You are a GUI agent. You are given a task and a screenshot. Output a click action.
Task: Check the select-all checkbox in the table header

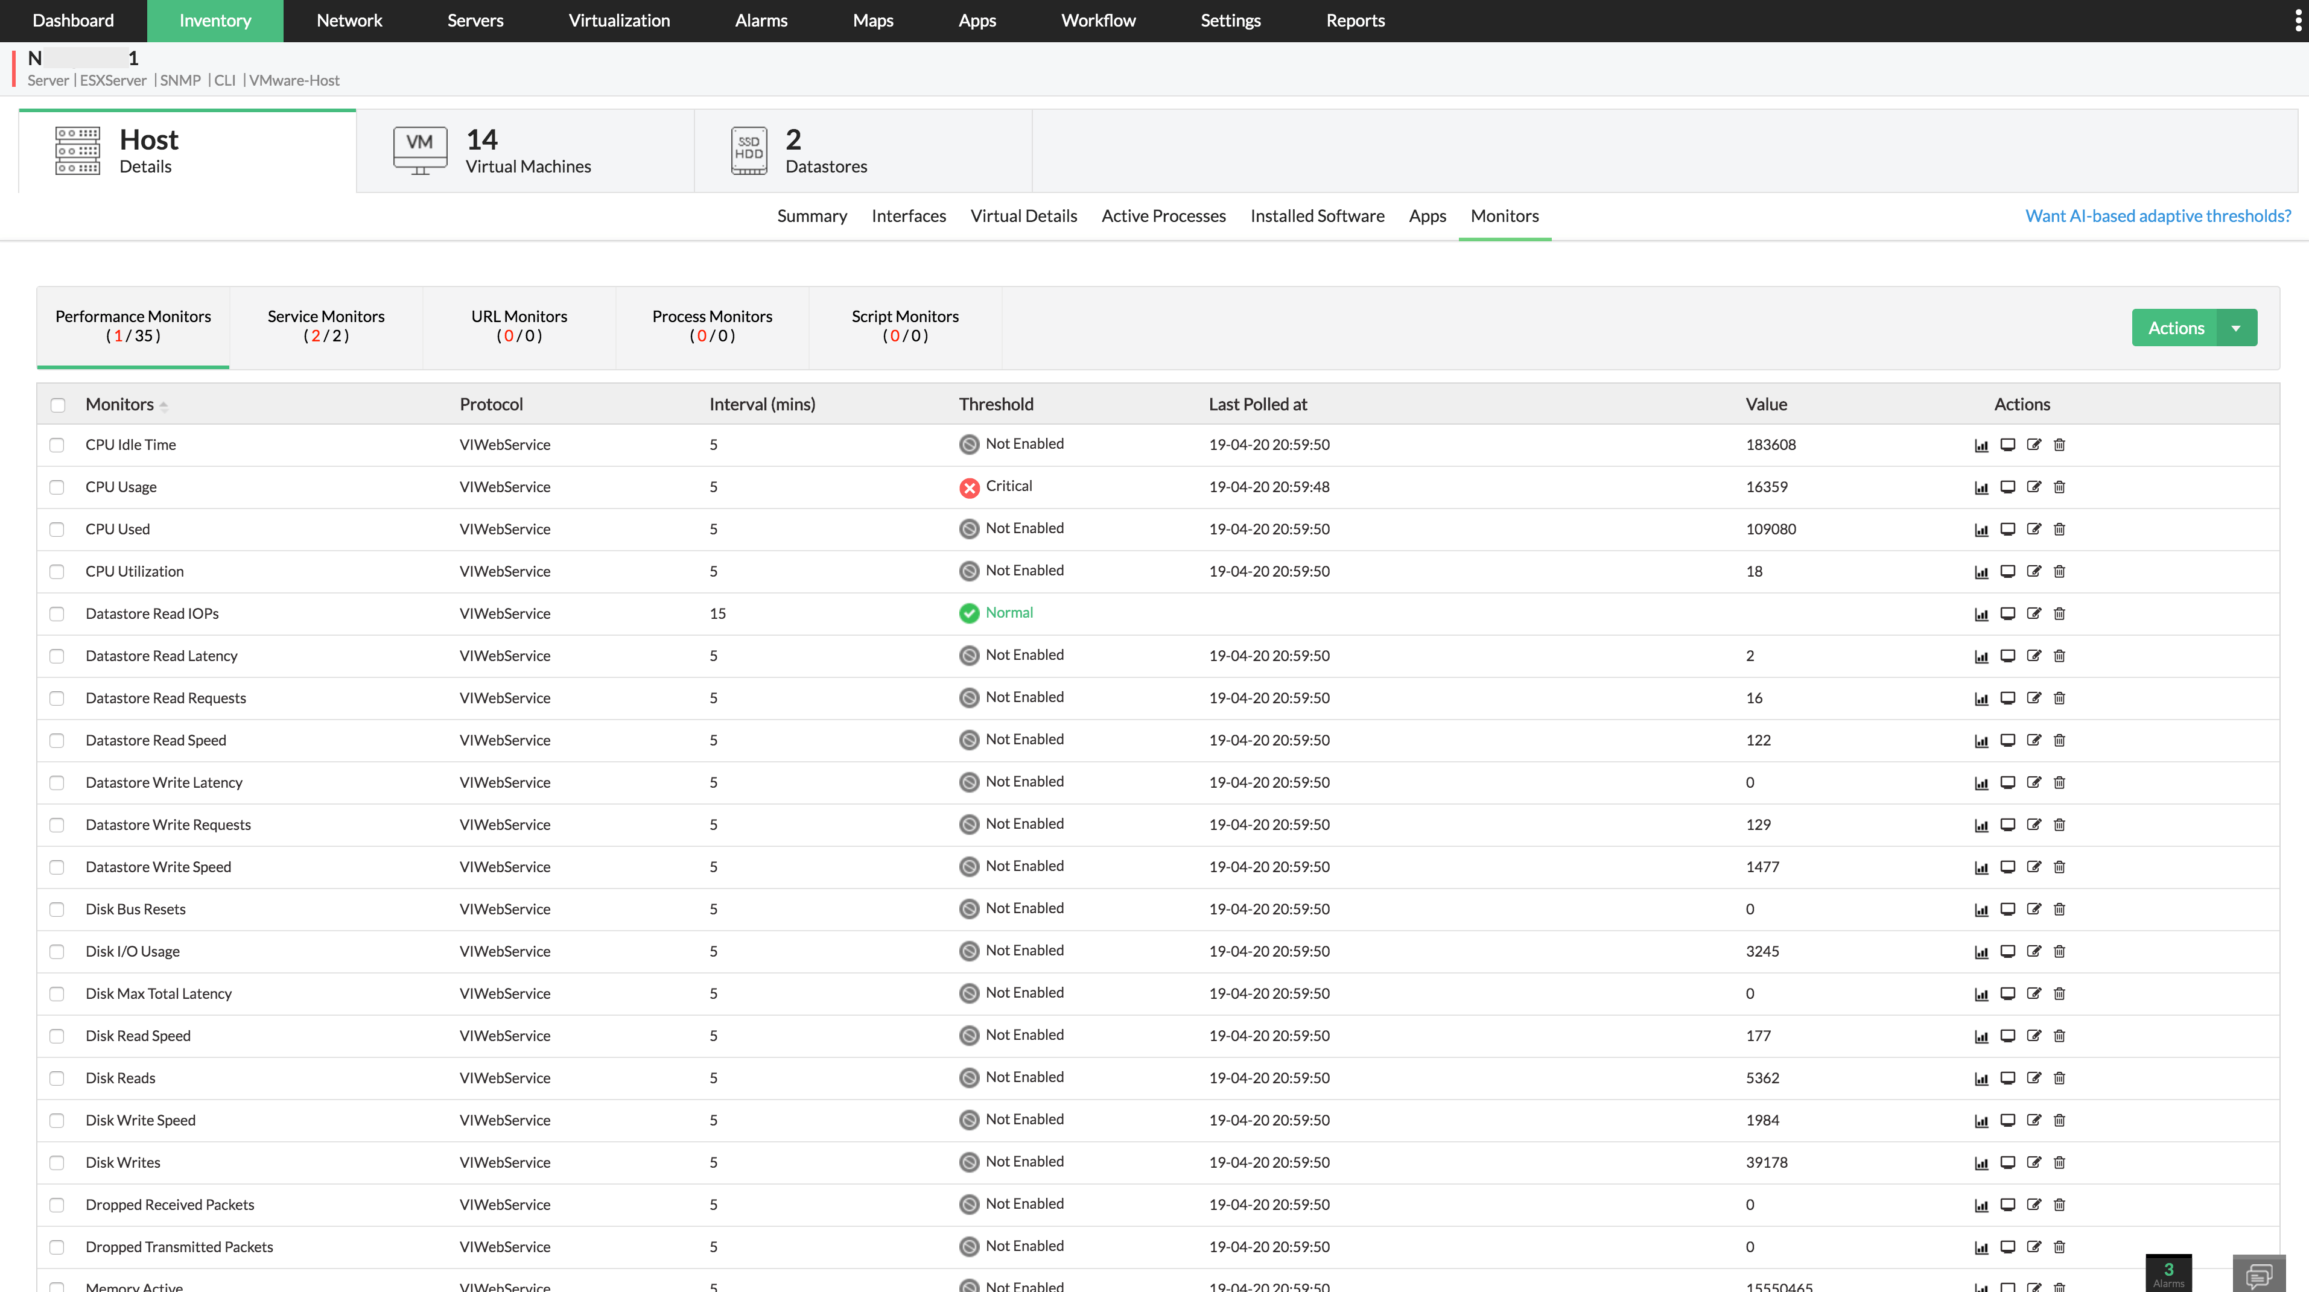[x=57, y=405]
